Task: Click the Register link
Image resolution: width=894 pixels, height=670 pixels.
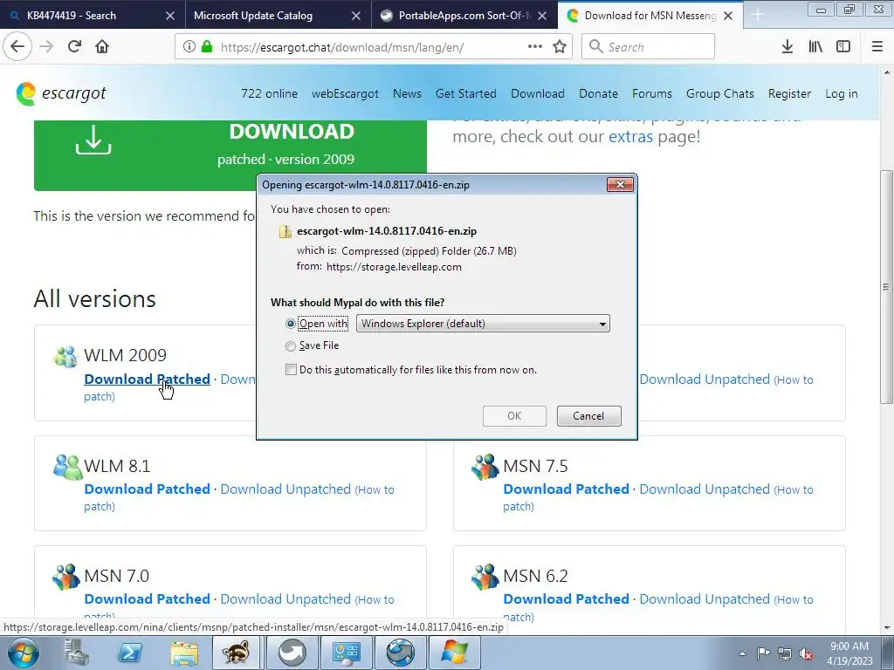Action: [x=789, y=93]
